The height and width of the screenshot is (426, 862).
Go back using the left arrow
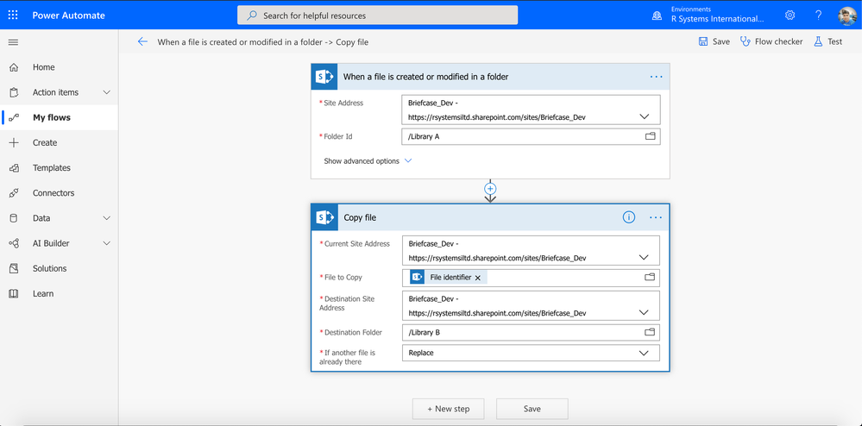(143, 41)
